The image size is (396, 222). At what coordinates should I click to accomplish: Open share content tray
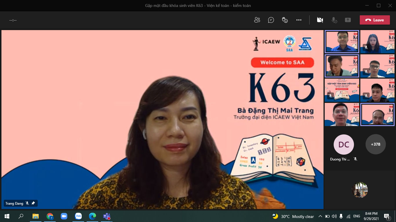[x=348, y=20]
